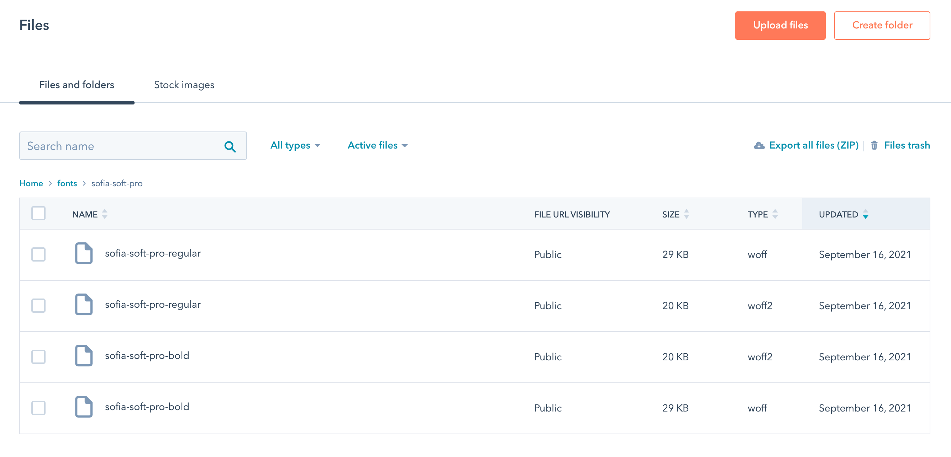This screenshot has width=951, height=457.
Task: Switch to Stock images tab
Action: pyautogui.click(x=184, y=85)
